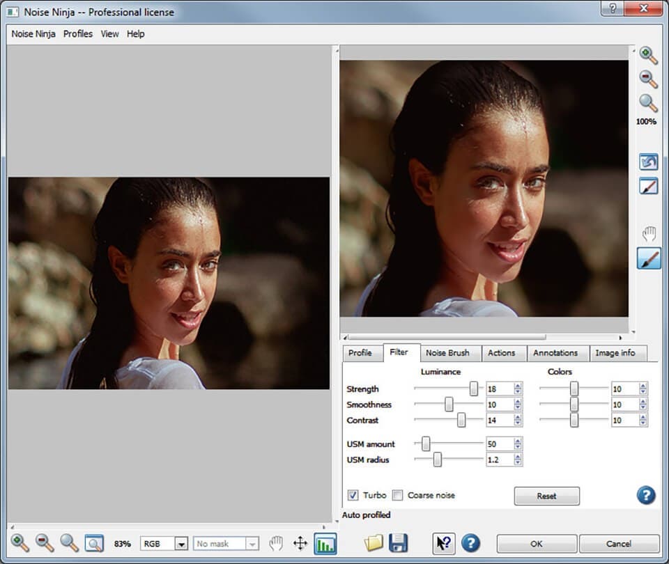Screen dimensions: 669x564
Task: Click zoom in icon beside preview pane
Action: point(648,56)
